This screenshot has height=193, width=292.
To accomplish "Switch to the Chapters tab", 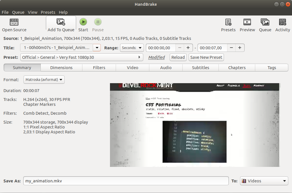I will click(x=237, y=68).
